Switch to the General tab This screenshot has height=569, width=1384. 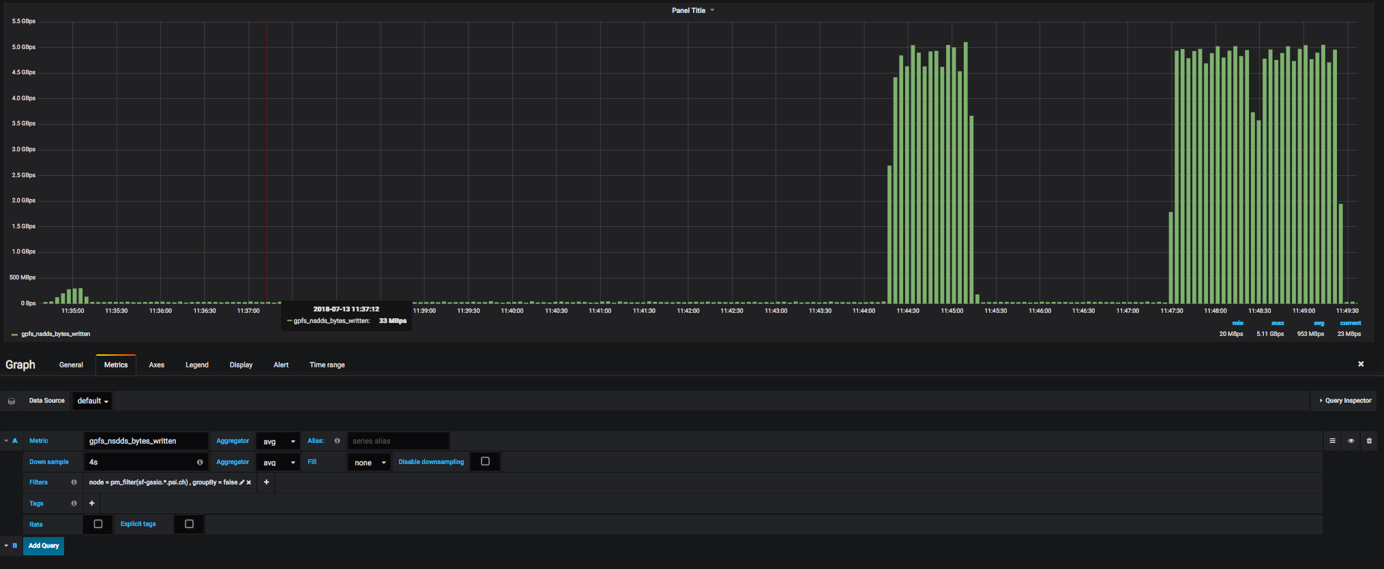71,365
